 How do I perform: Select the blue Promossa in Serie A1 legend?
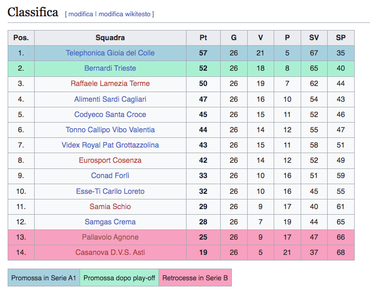click(x=44, y=278)
